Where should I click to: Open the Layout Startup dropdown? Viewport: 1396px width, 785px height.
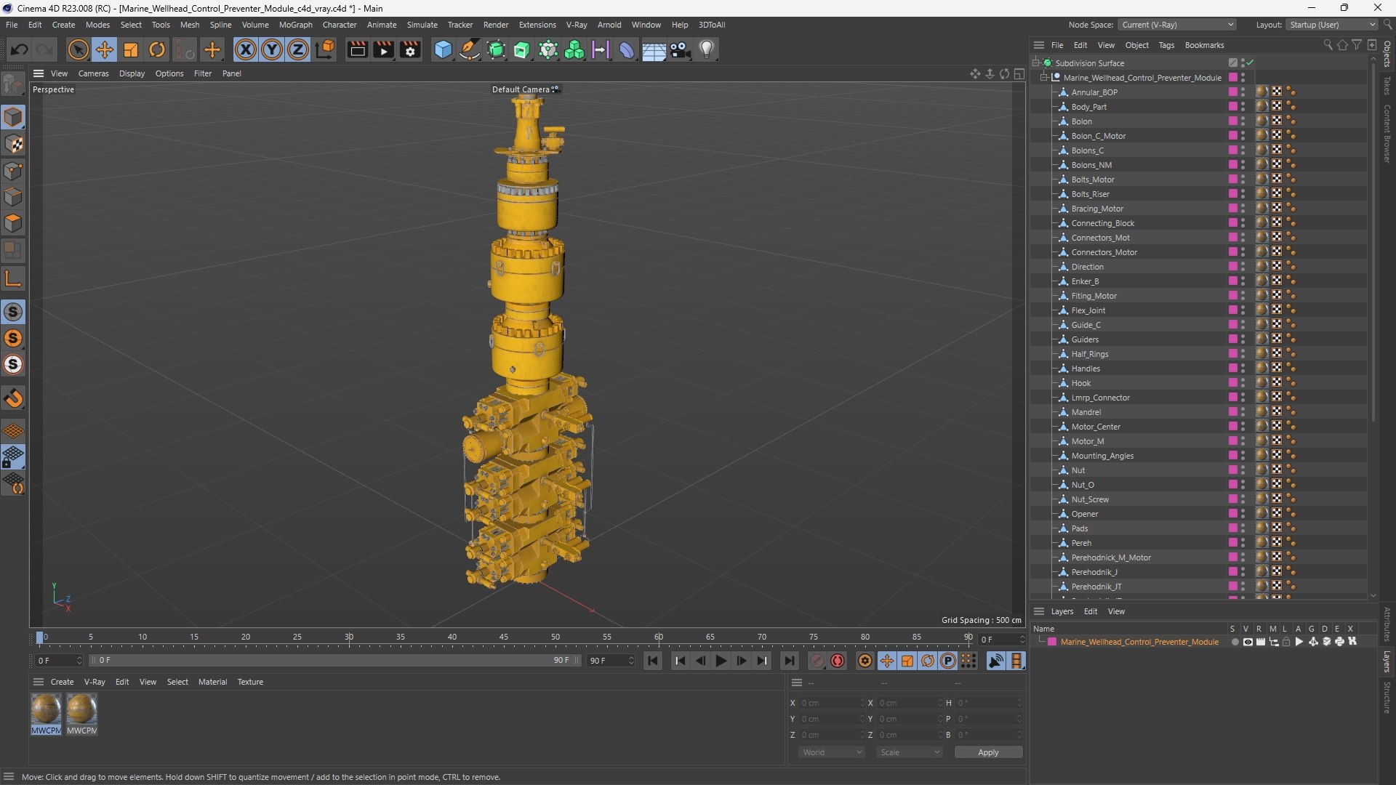click(x=1332, y=25)
